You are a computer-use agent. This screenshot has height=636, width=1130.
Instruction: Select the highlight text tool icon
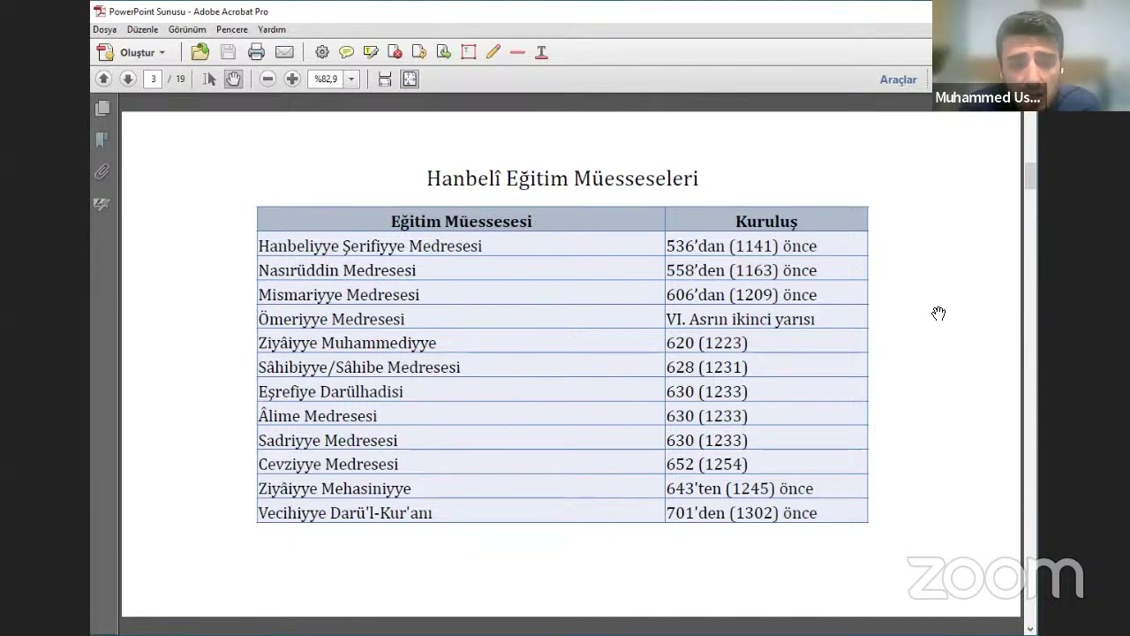[371, 52]
